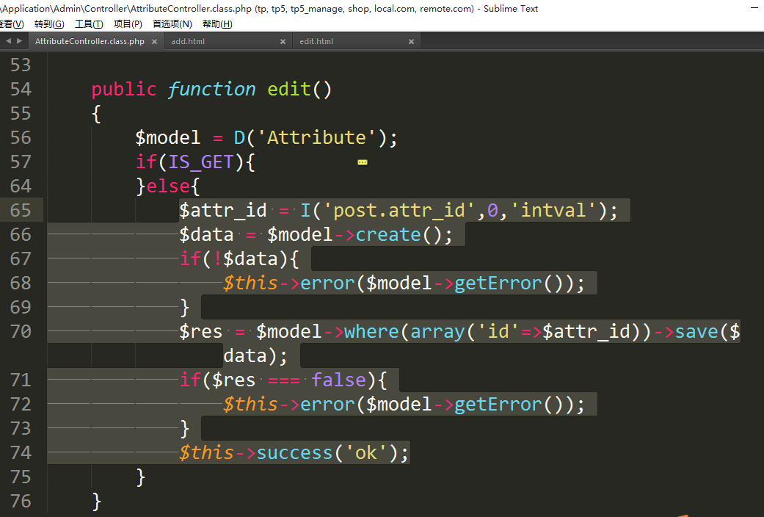The image size is (764, 517).
Task: Select the AttributeController.class.php tab
Action: point(90,42)
